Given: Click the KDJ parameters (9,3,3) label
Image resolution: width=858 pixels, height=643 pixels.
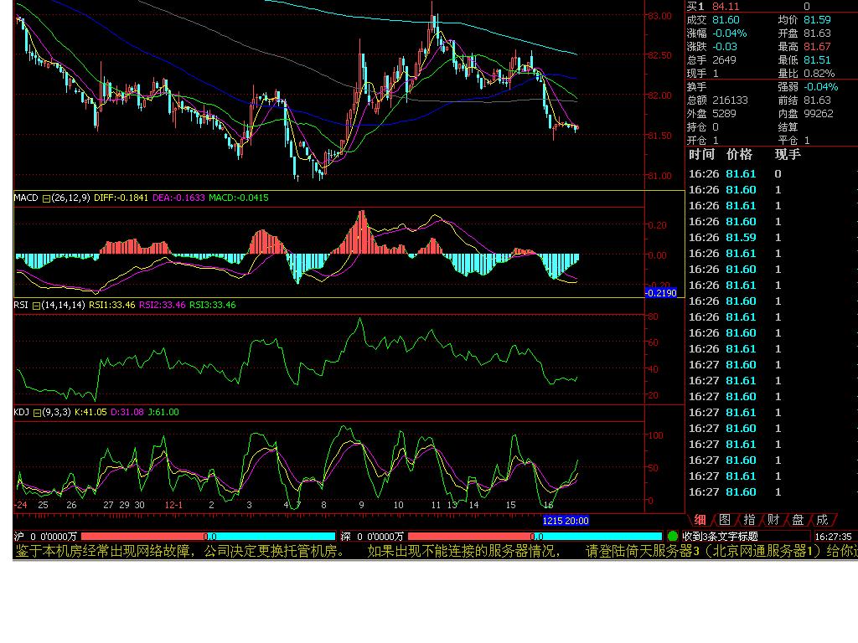Looking at the screenshot, I should click(x=57, y=413).
